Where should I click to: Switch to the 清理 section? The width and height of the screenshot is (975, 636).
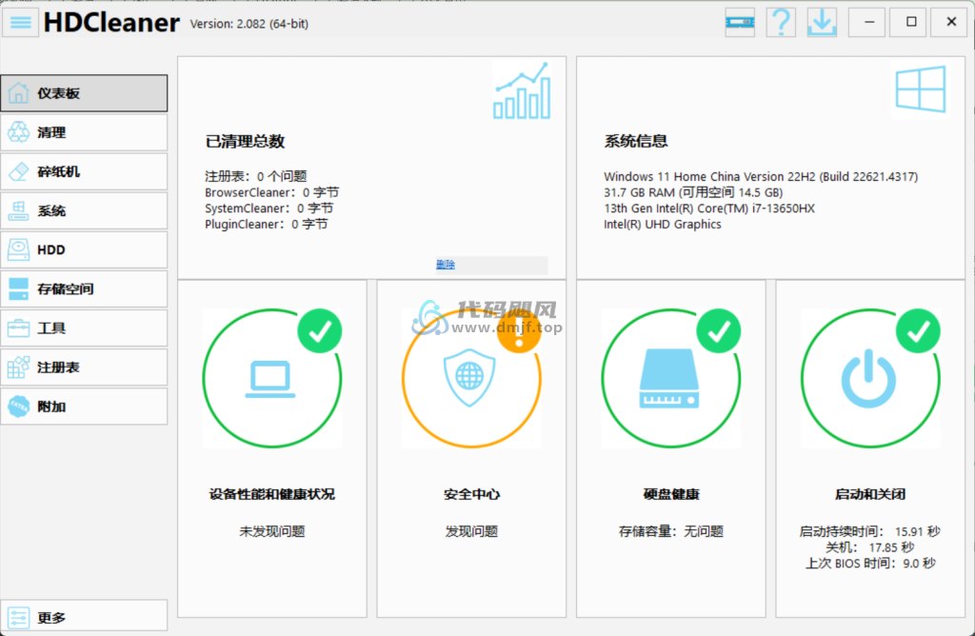coord(84,132)
